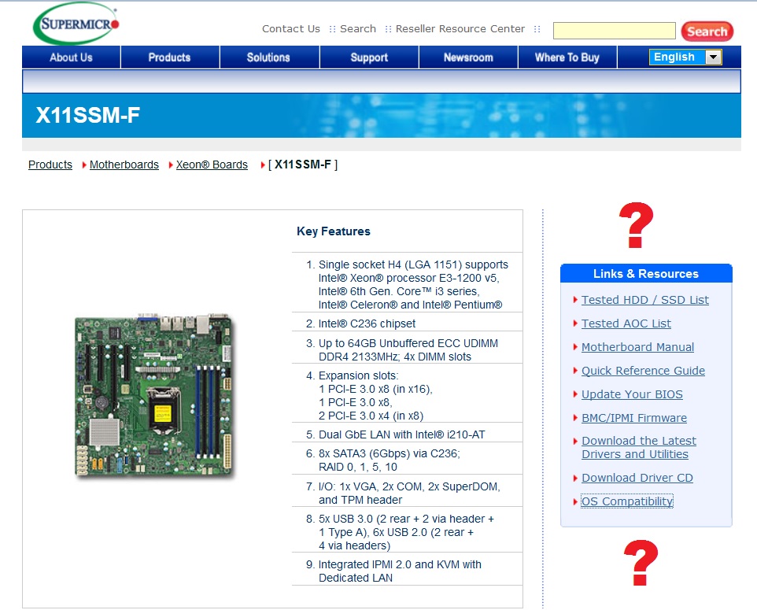Click the red question mark below Links & Resources
Viewport: 757px width, 610px height.
click(x=641, y=563)
